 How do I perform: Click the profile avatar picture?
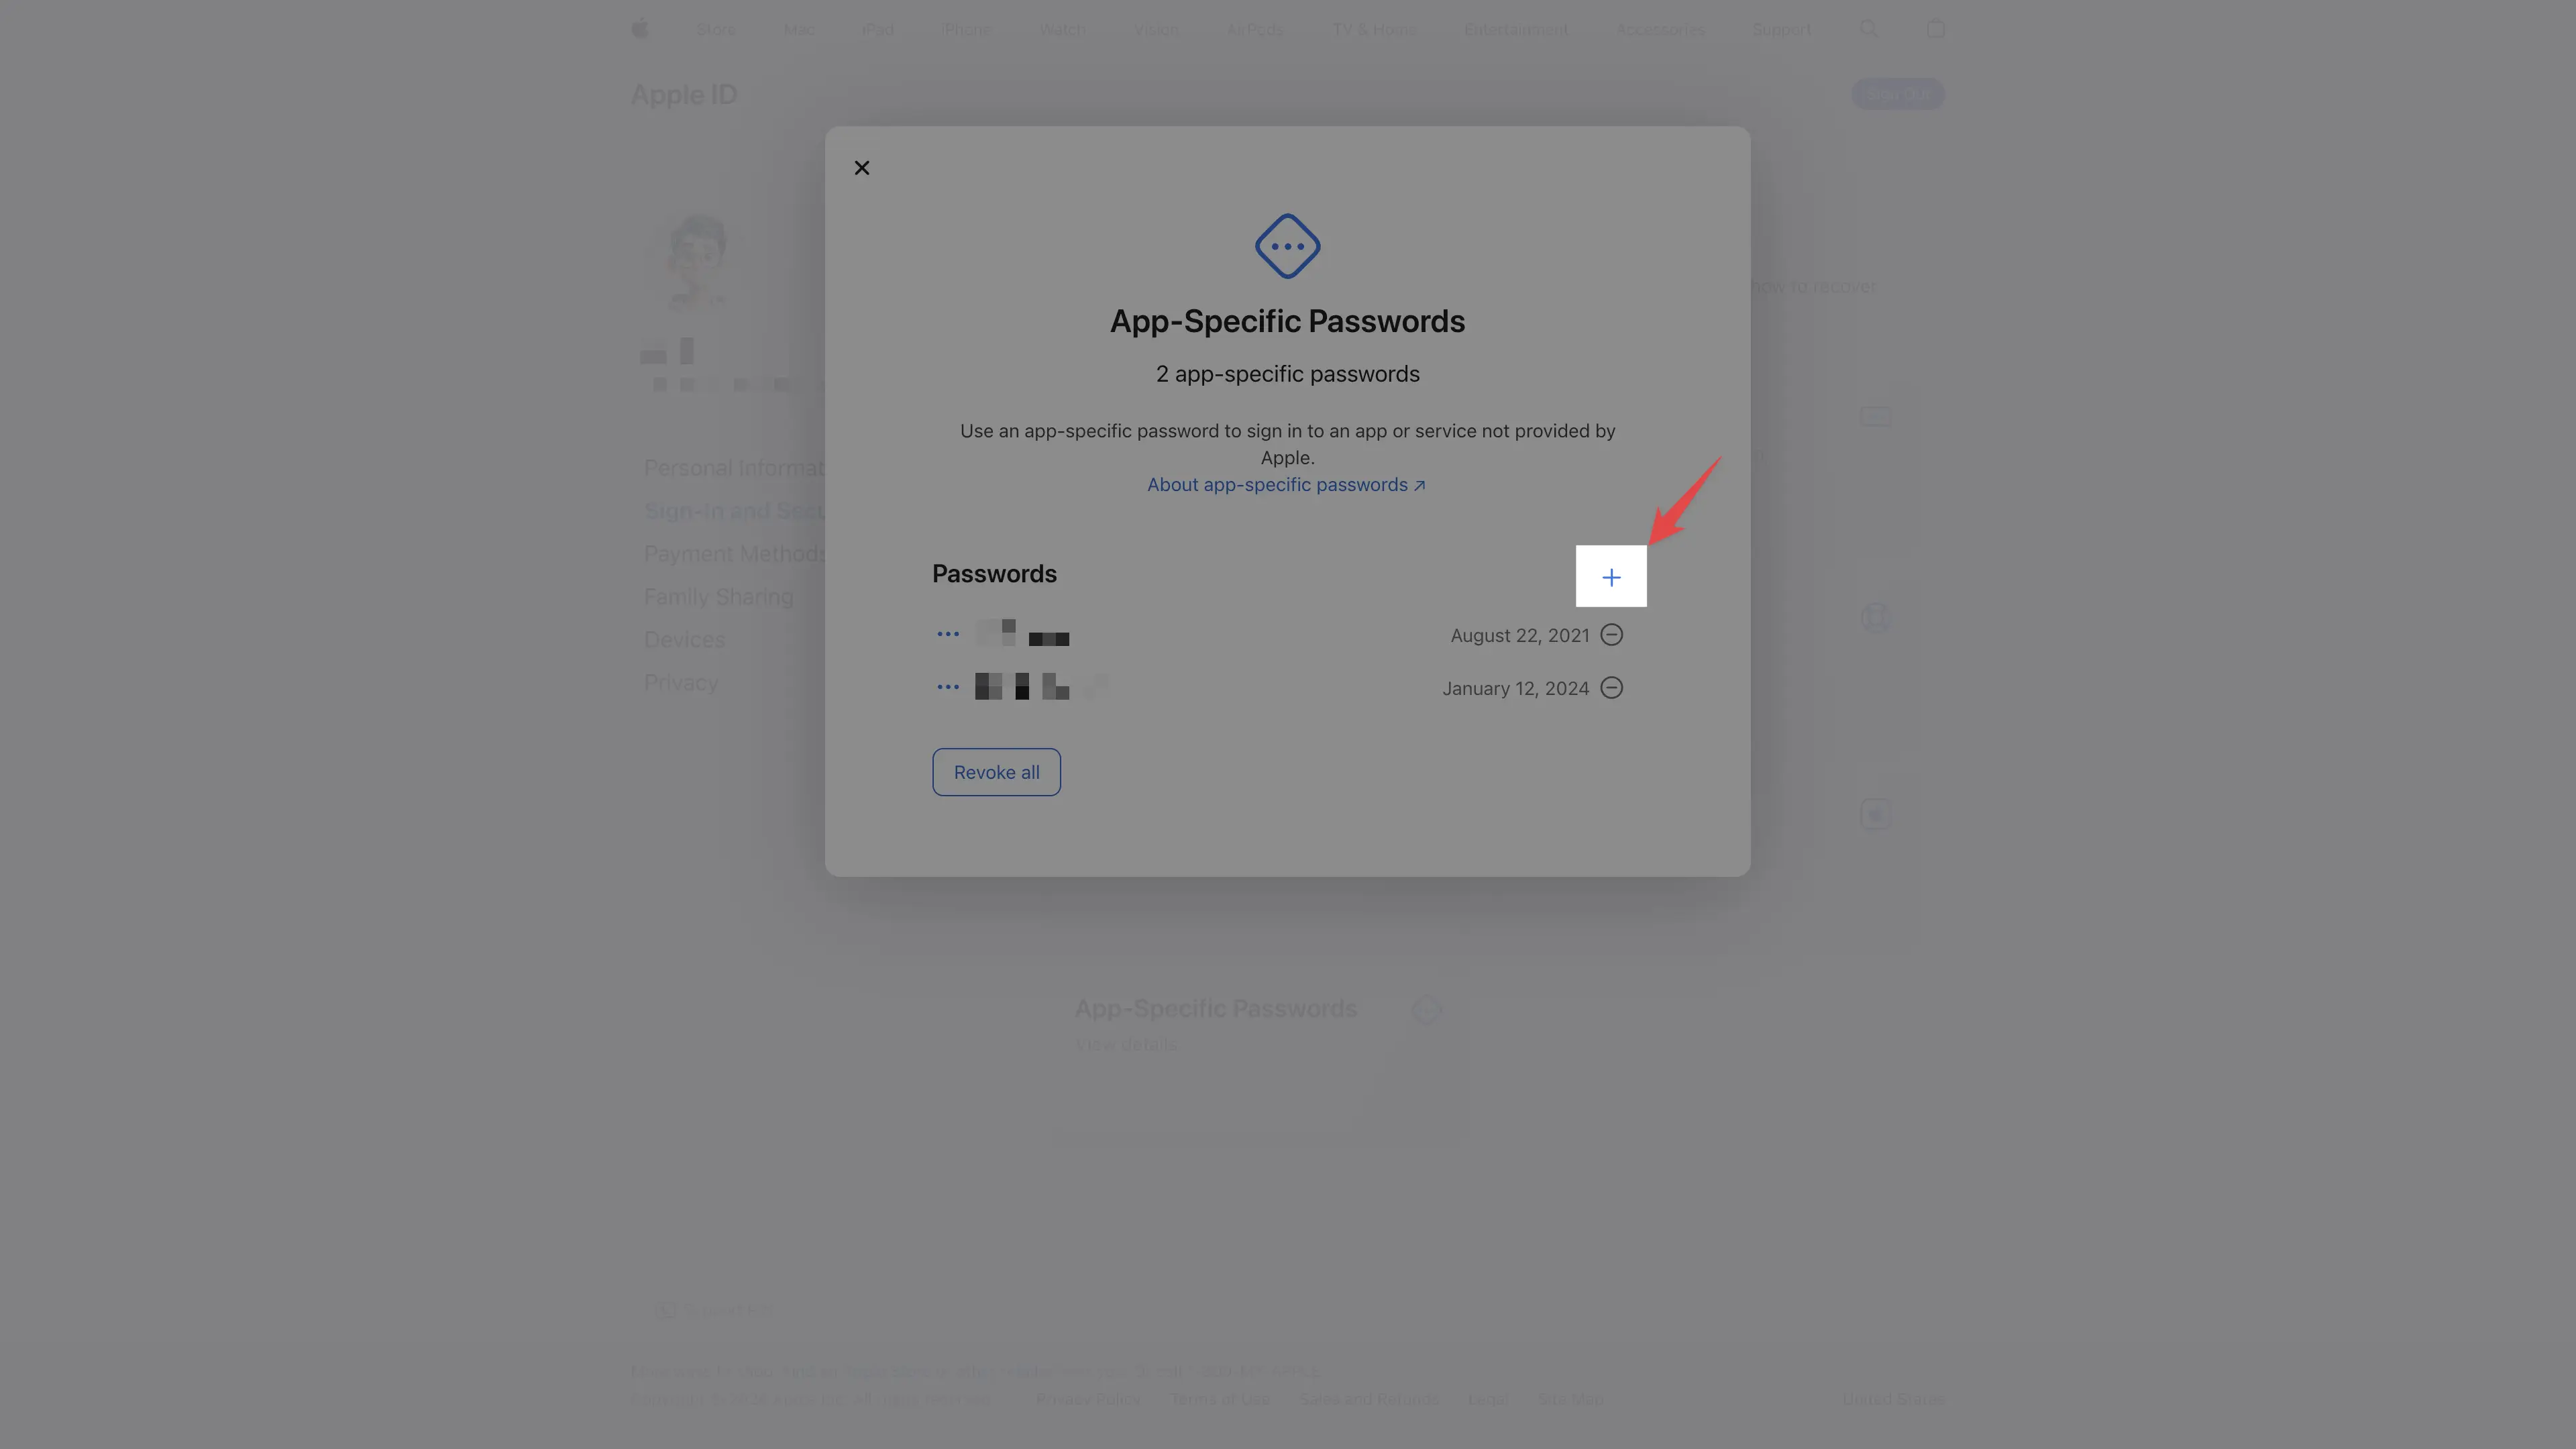click(x=698, y=262)
